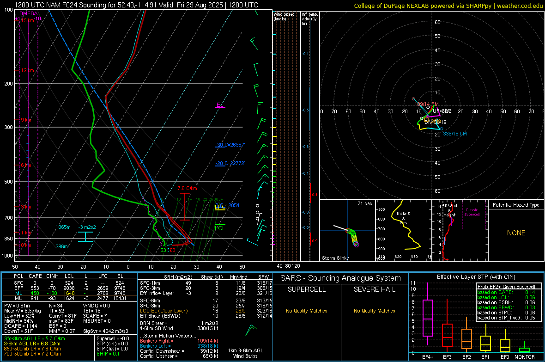
Task: Click the -20 C=22772' height label
Action: 230,163
